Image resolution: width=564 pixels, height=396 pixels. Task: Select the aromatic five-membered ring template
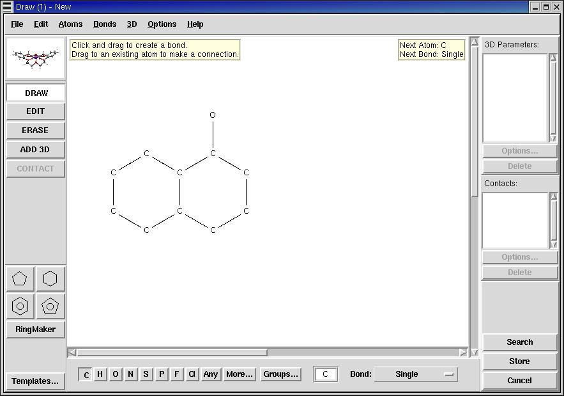click(50, 306)
